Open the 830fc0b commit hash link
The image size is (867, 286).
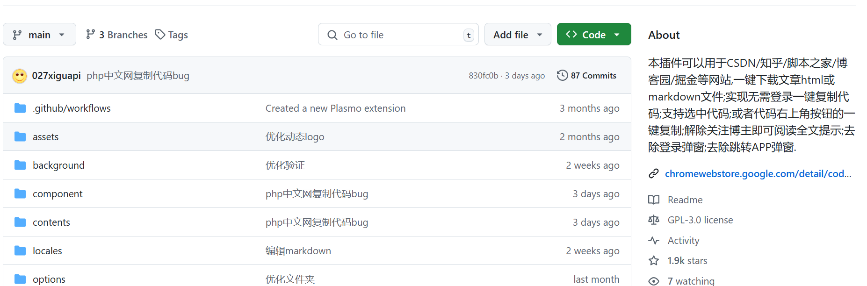[x=483, y=76]
